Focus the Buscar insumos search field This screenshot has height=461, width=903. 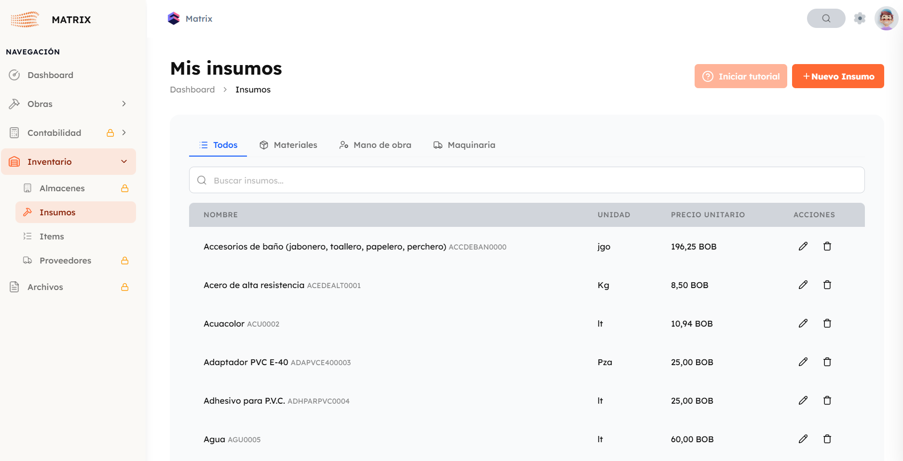point(527,180)
